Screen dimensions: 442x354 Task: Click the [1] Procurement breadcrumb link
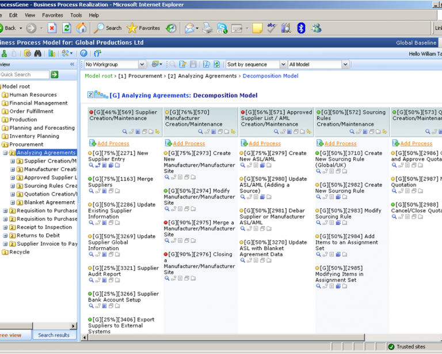click(140, 76)
